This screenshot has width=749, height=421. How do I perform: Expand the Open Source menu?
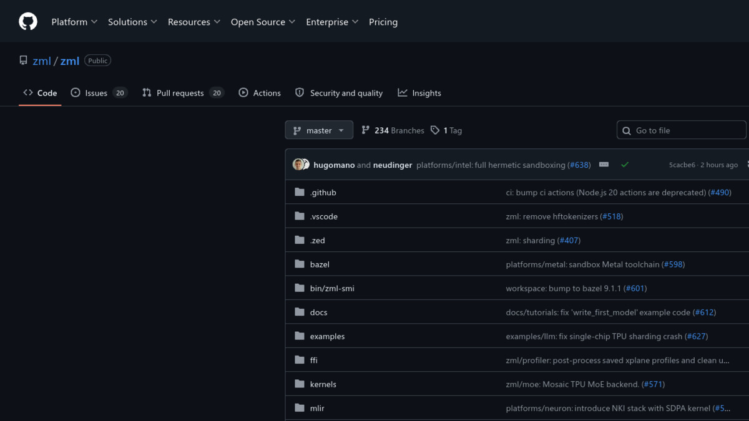[x=263, y=22]
